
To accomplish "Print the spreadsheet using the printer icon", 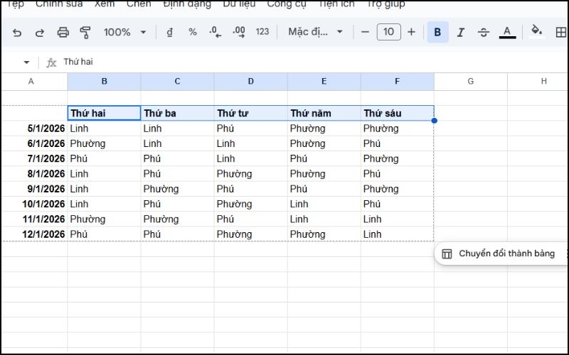I will coord(63,32).
